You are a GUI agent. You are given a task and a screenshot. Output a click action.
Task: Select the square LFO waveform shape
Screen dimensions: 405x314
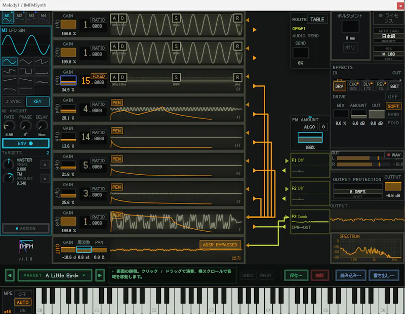26,71
